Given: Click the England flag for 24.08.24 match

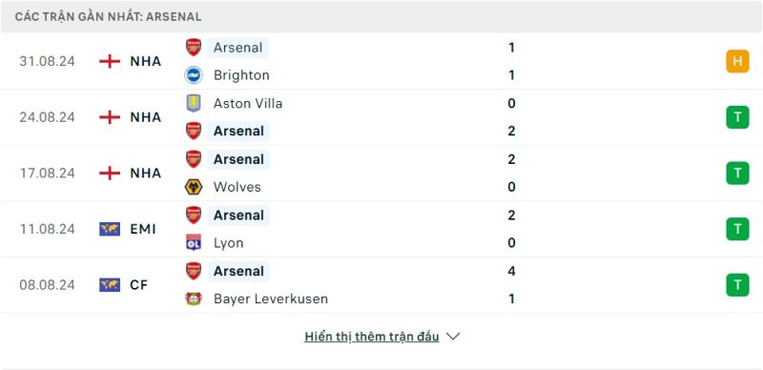Looking at the screenshot, I should (110, 117).
